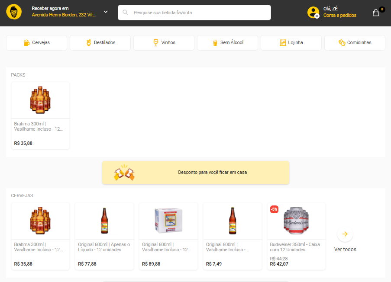This screenshot has height=282, width=391.
Task: Click Brahma 300ml title in Packs card
Action: coord(39,126)
